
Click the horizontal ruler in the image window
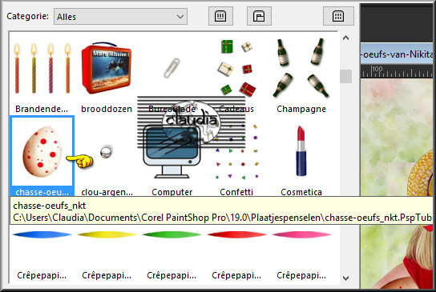[397, 71]
